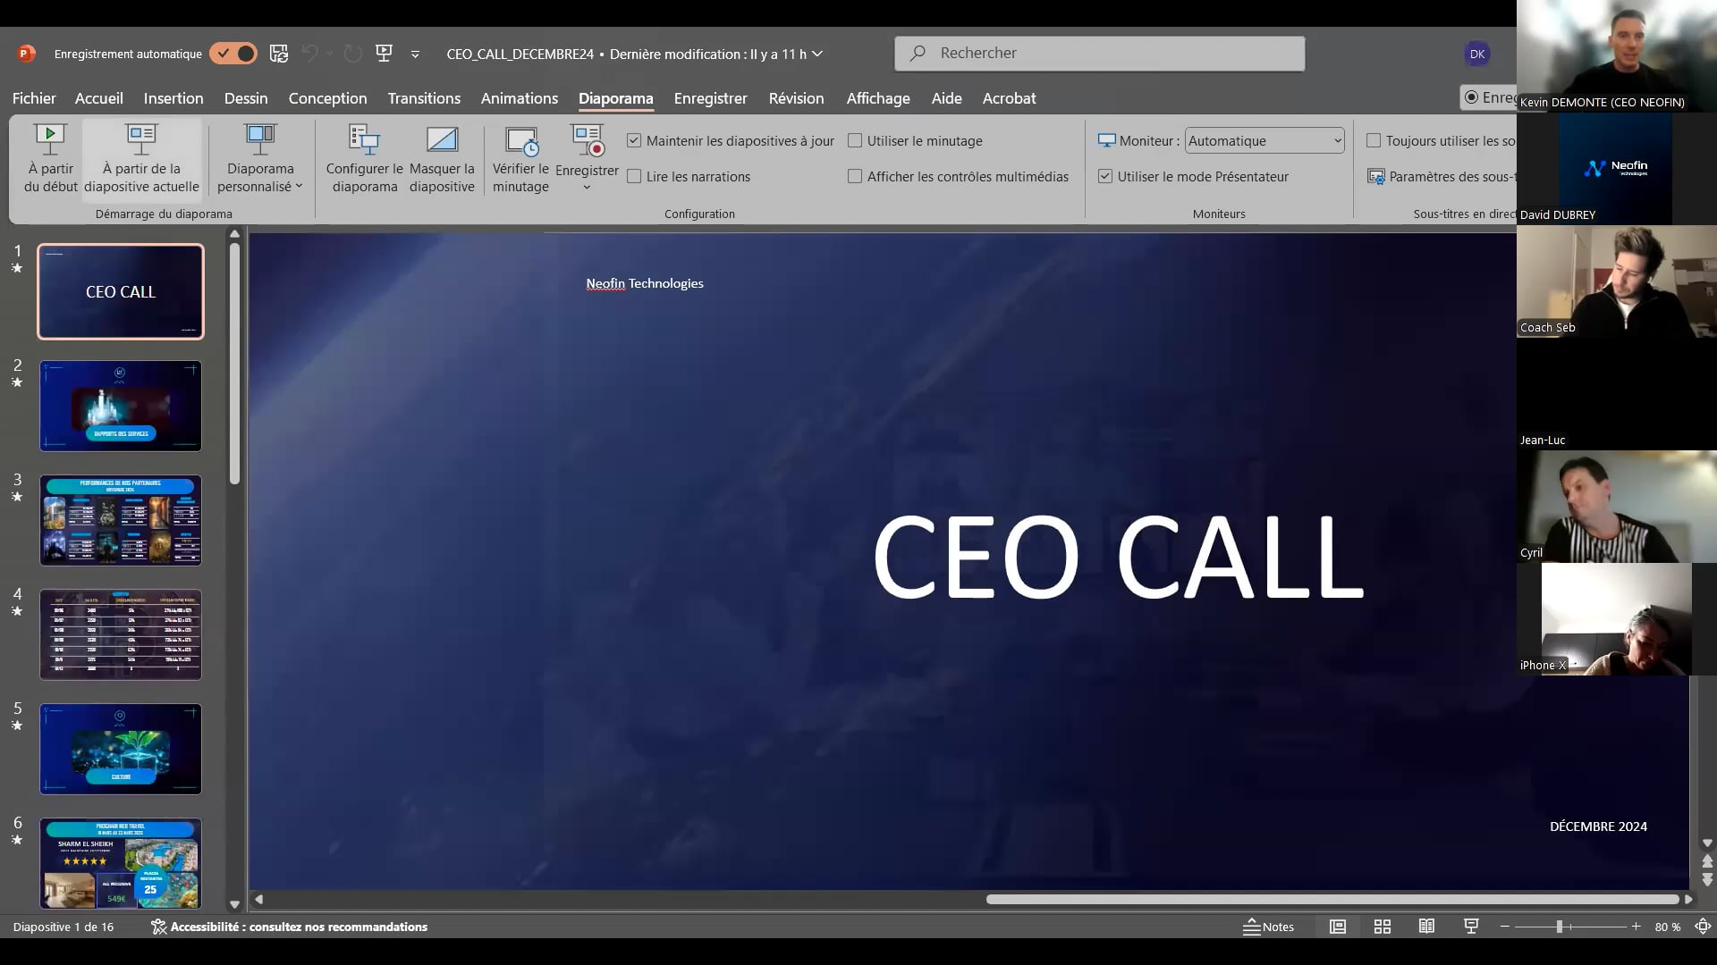1717x965 pixels.
Task: Uncheck Maintenir les diapositives à jour
Action: tap(634, 140)
